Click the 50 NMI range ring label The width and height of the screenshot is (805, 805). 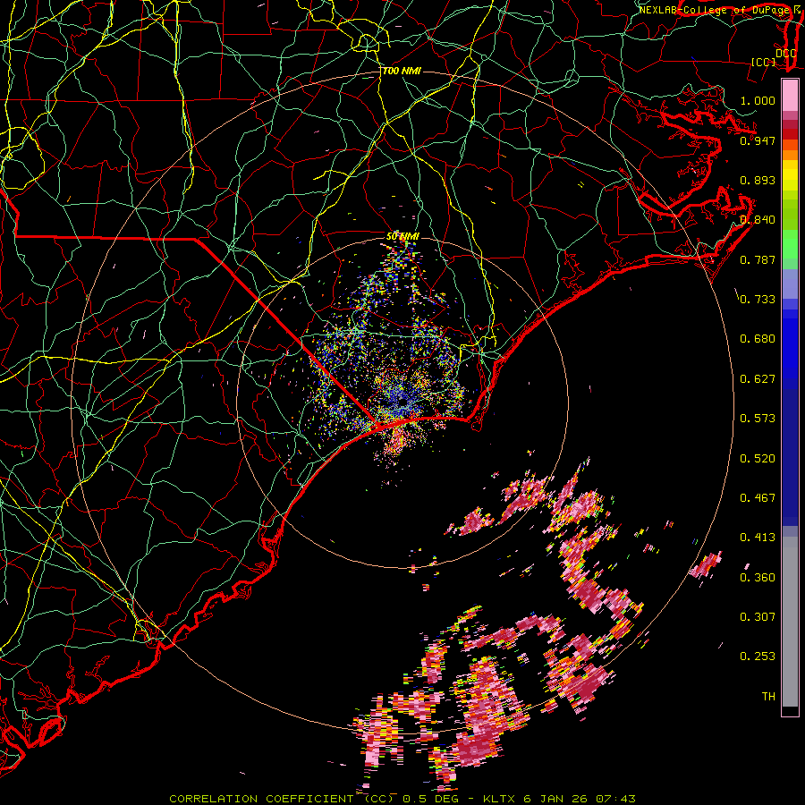click(402, 237)
